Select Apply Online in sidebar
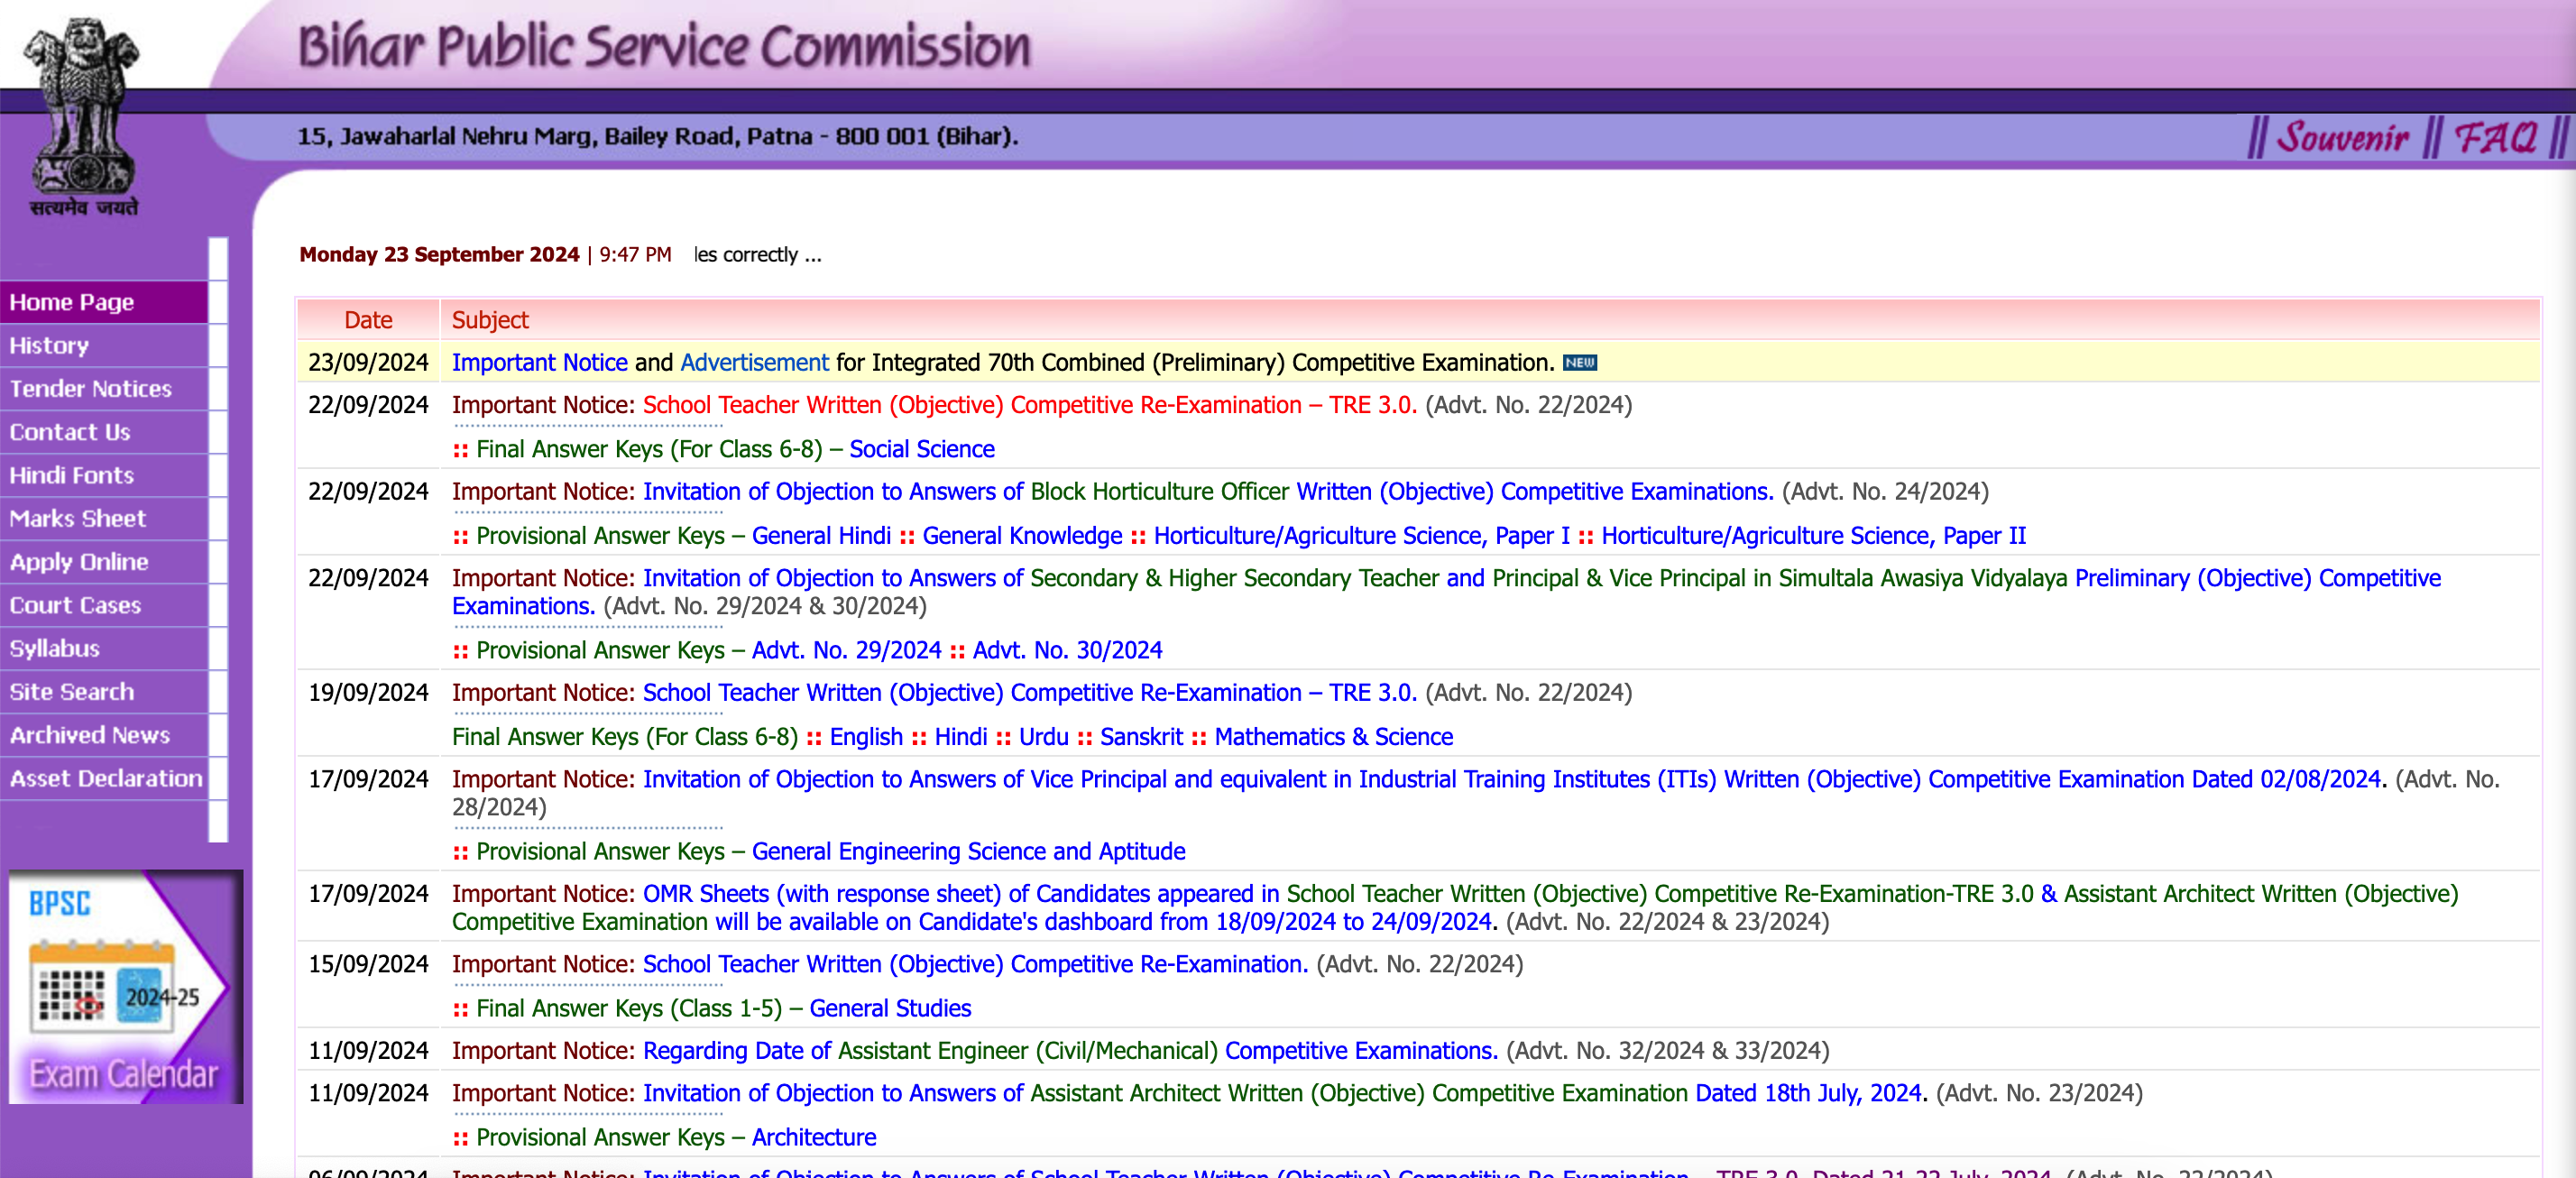 click(104, 562)
